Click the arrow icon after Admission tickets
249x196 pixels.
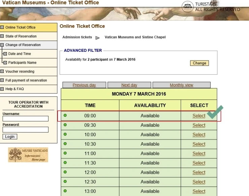98,38
